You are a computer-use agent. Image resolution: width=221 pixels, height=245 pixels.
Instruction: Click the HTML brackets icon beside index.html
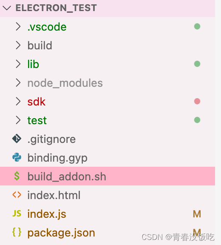[x=17, y=195]
